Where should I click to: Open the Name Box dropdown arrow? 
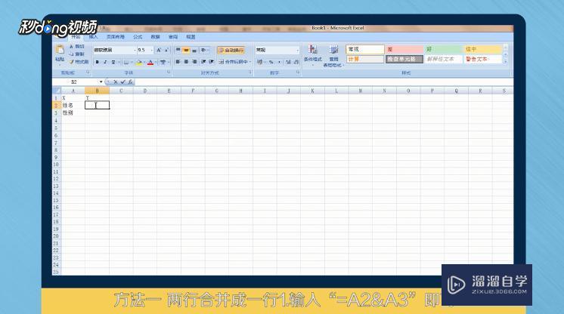[x=101, y=82]
